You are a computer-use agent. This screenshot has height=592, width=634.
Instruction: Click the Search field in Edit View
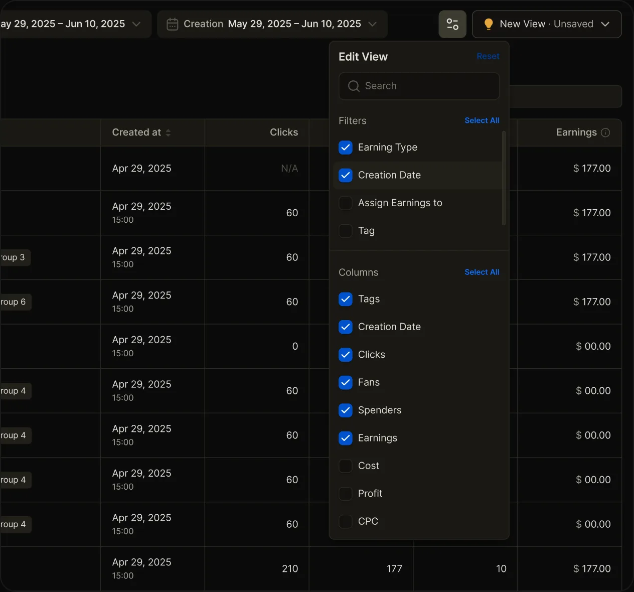click(419, 86)
